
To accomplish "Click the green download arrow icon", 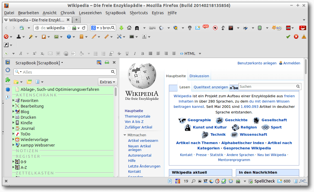I will [x=121, y=28].
